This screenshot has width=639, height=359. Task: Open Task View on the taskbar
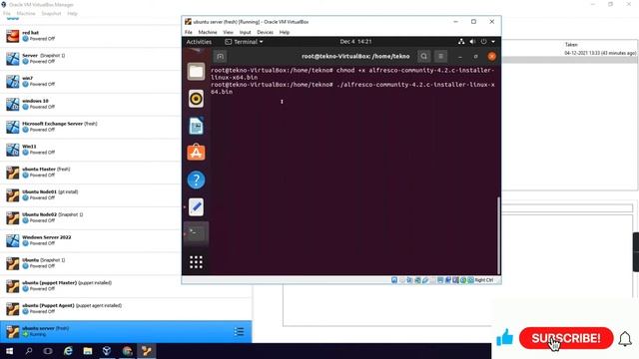(48, 351)
